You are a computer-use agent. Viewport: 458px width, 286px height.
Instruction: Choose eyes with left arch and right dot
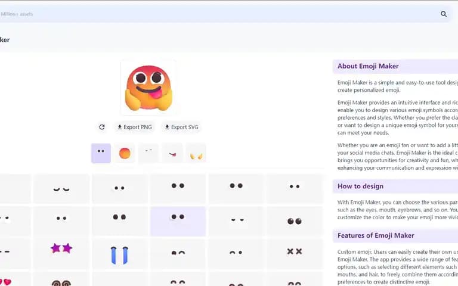(x=236, y=253)
